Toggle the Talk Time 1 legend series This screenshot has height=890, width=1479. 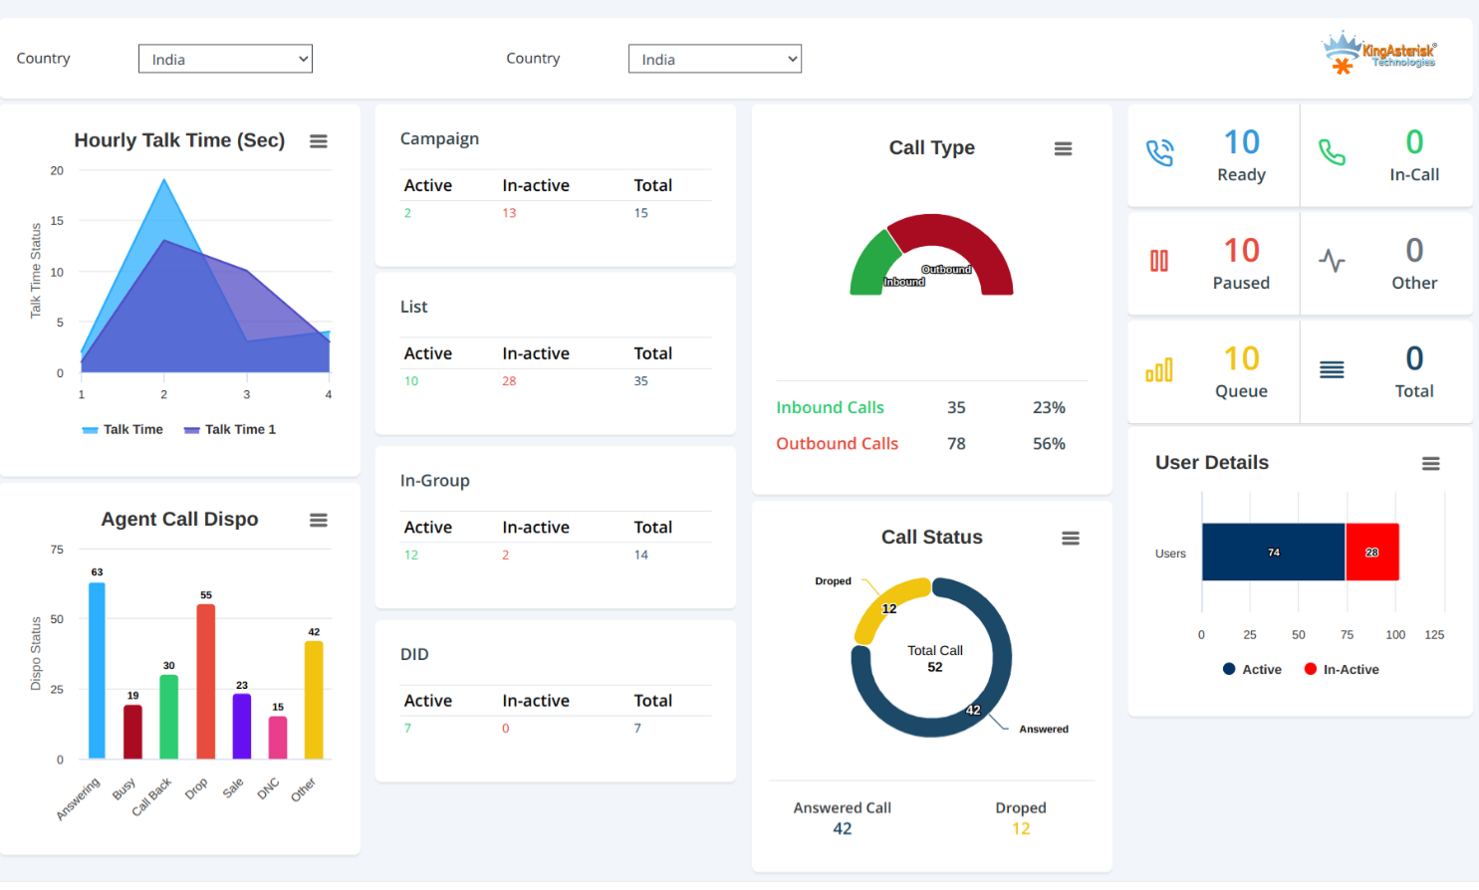[230, 430]
